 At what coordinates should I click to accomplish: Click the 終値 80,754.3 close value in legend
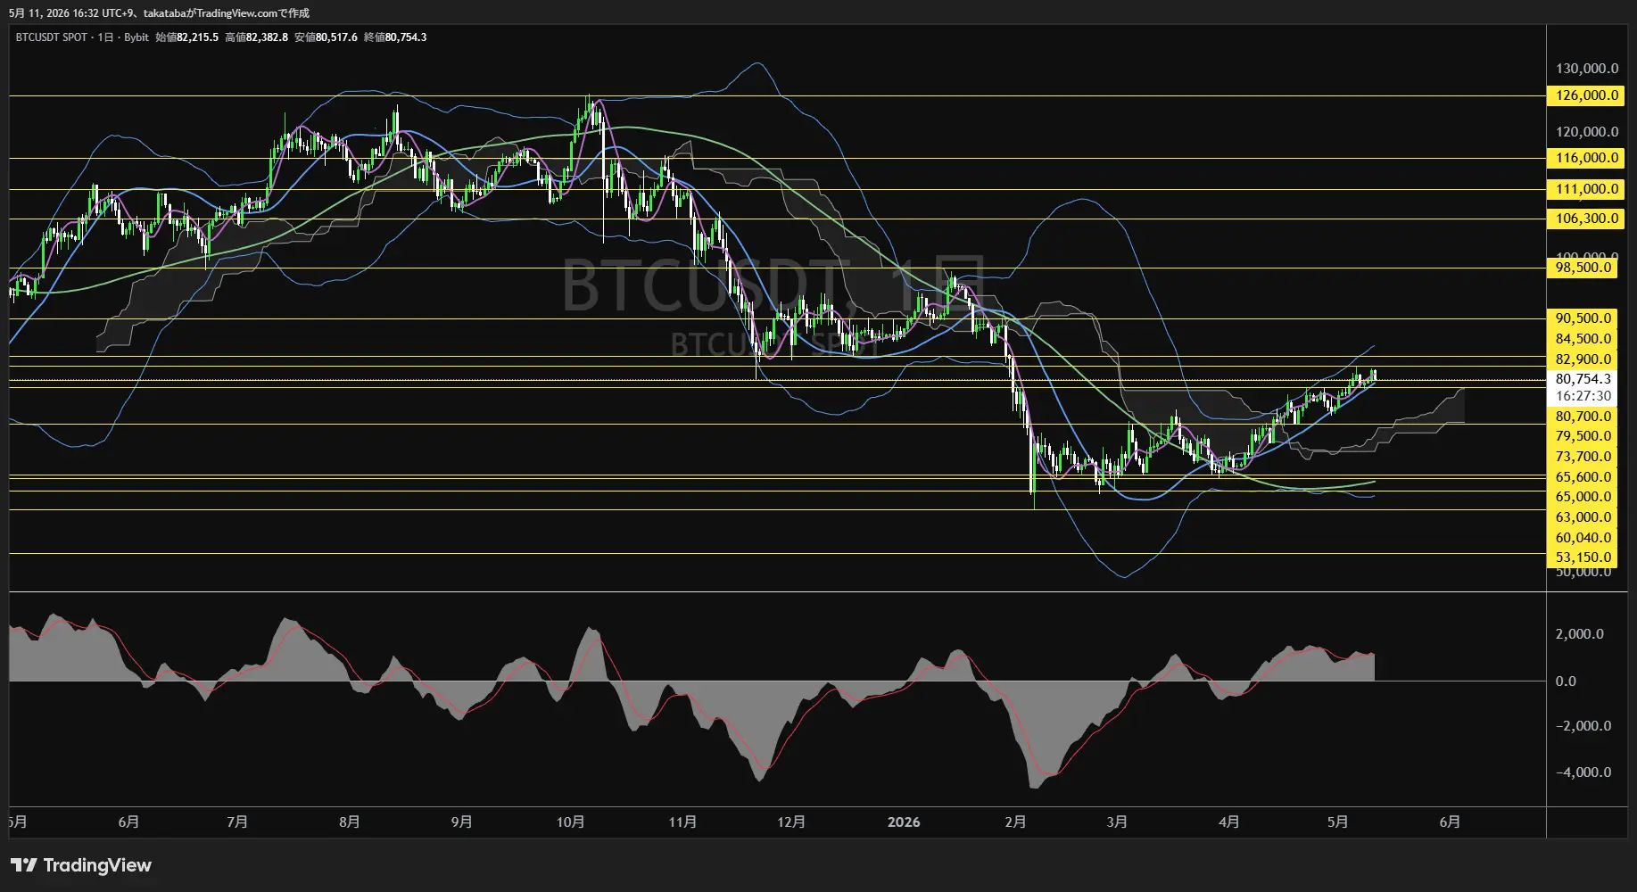point(395,37)
